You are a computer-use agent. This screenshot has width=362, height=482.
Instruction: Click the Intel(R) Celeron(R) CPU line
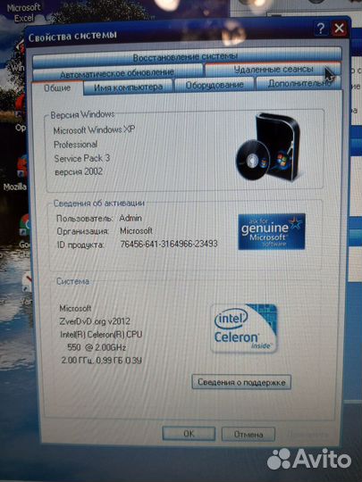(101, 334)
